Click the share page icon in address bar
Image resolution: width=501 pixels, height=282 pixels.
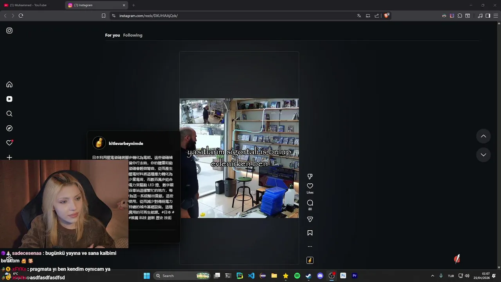coord(377,16)
